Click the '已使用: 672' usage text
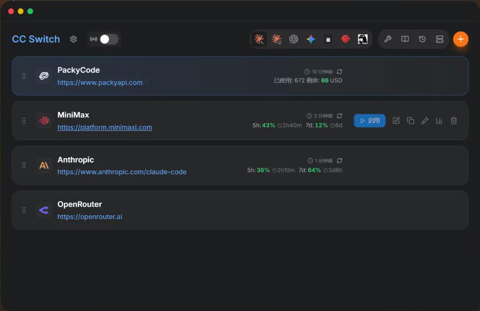 pyautogui.click(x=289, y=81)
